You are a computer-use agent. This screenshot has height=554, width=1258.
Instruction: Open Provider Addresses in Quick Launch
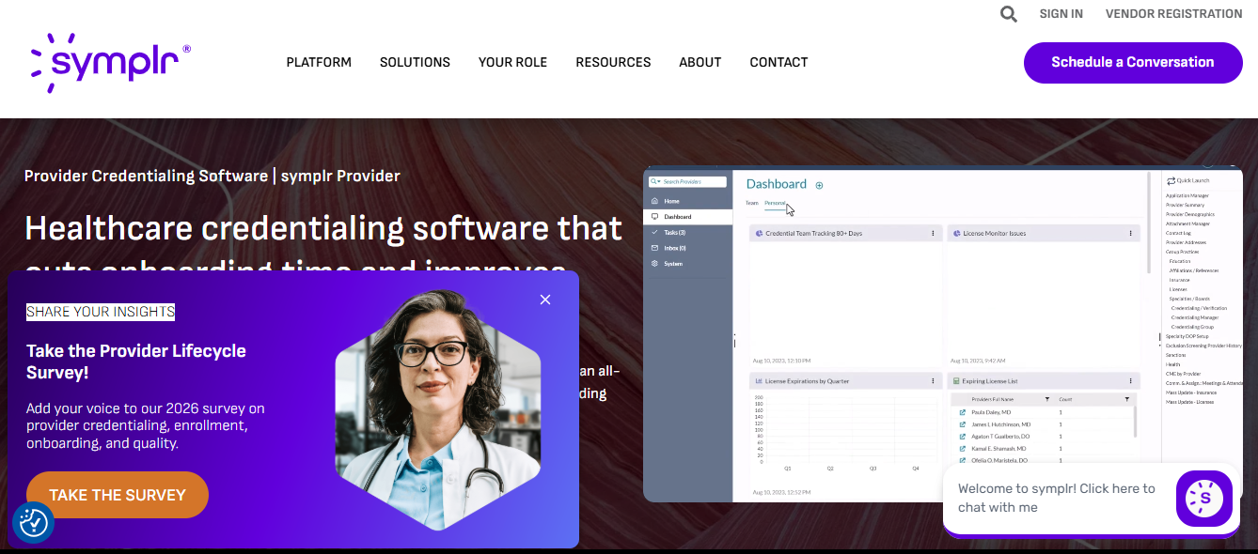coord(1186,242)
